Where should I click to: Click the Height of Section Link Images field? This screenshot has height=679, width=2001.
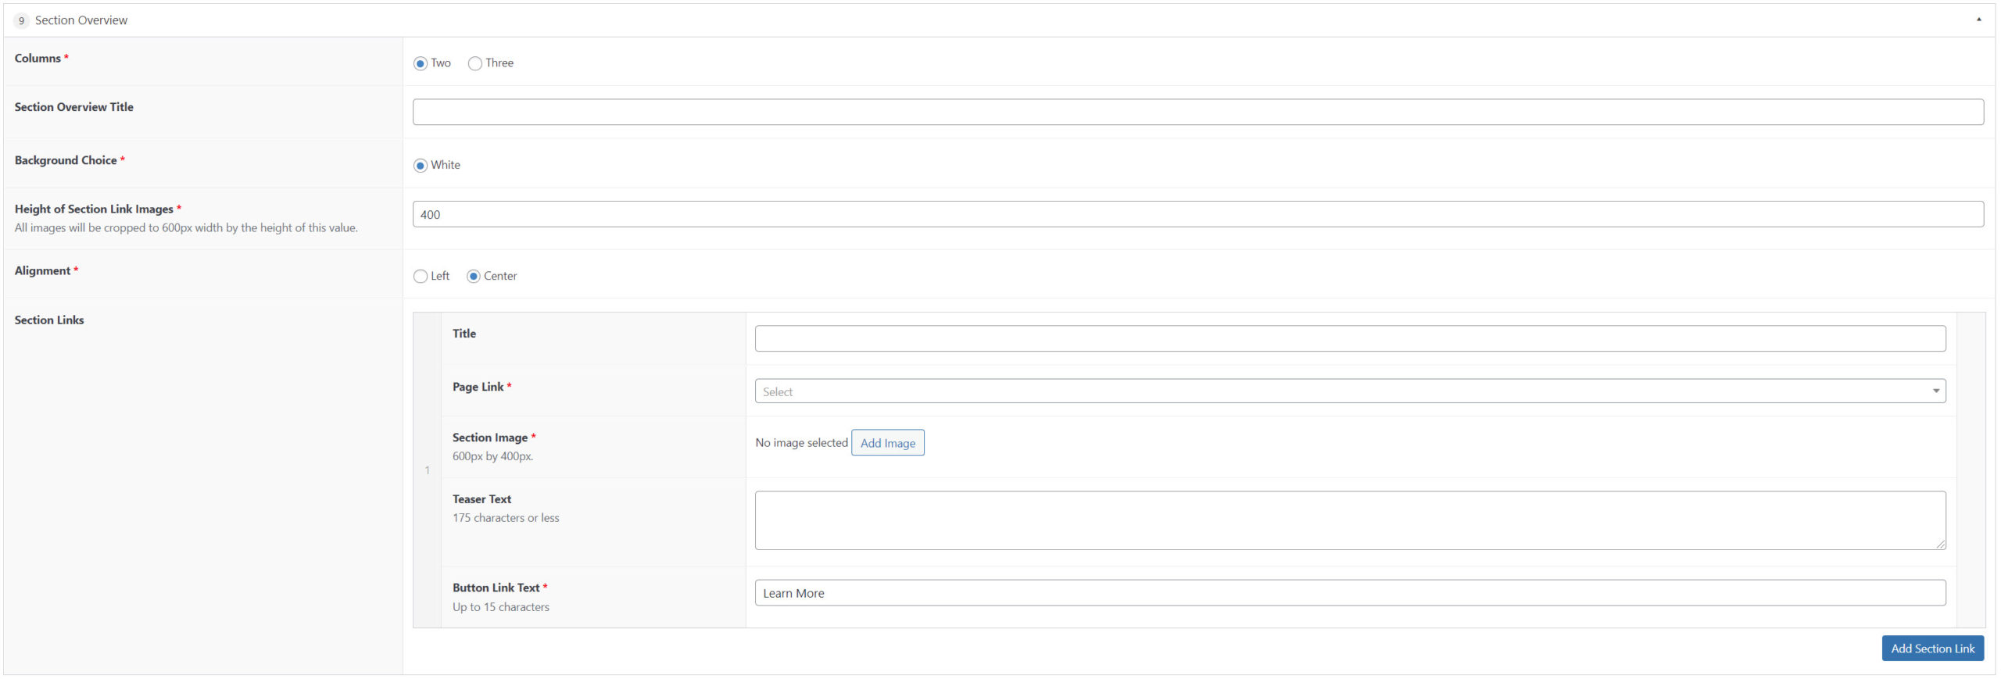pos(1197,214)
